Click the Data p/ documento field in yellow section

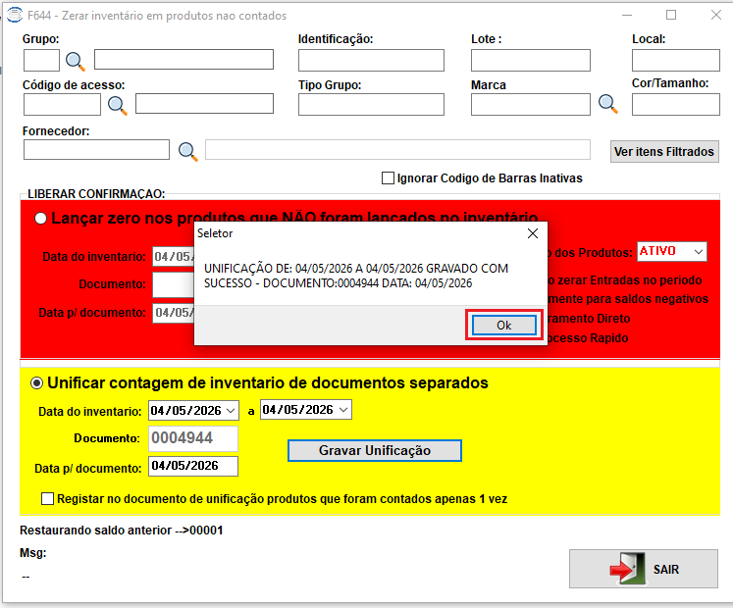[x=193, y=466]
